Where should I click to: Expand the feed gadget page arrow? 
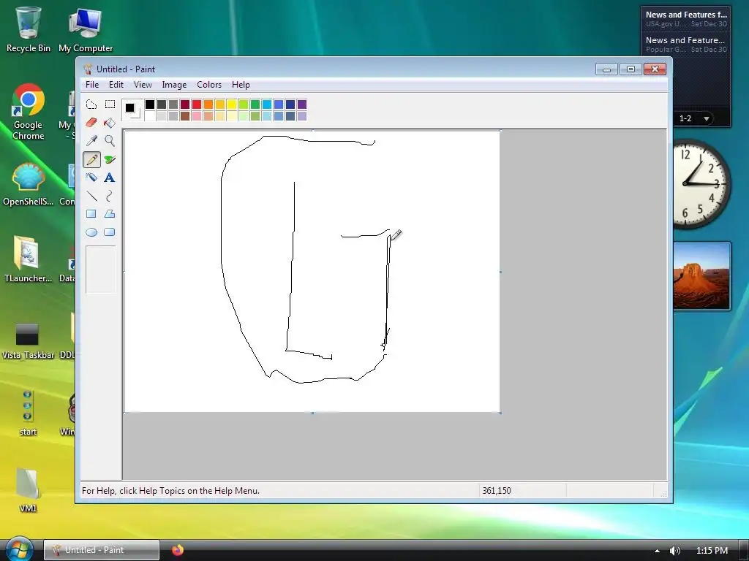click(x=707, y=119)
